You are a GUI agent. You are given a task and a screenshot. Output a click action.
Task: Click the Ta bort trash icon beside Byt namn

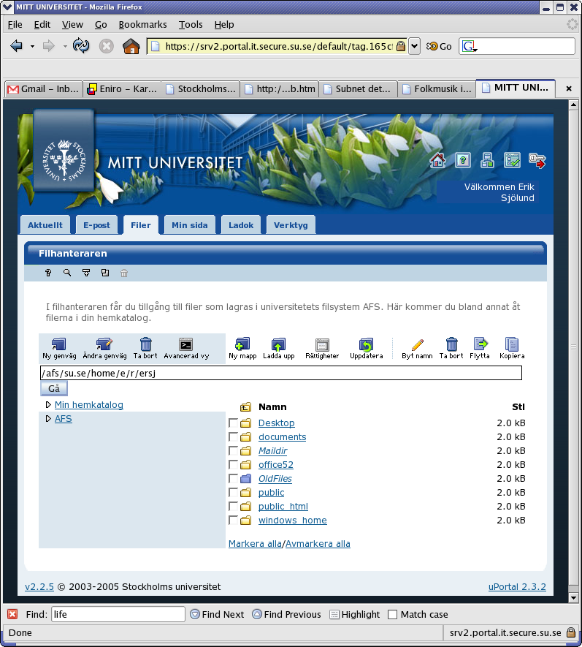pyautogui.click(x=452, y=344)
